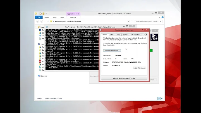Viewport: 201px width, 113px height.
Task: Click the folder icon in Explorer title bar
Action: pos(36,13)
